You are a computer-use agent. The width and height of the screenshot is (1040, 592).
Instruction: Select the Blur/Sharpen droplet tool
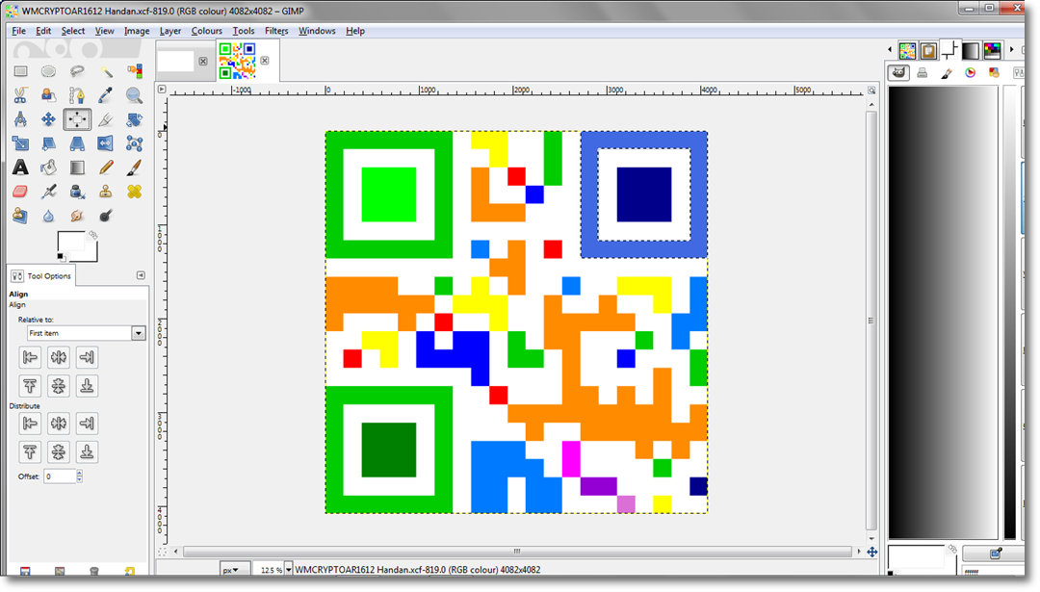[48, 216]
